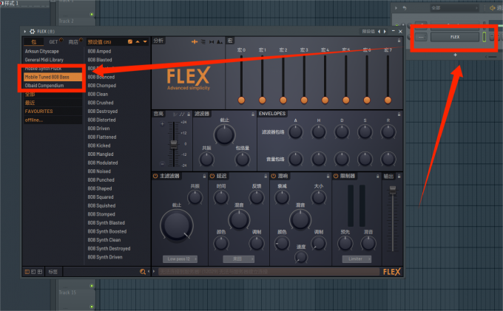Open the 全部 channel filter dropdown
Viewport: 503px width, 311px height.
click(453, 8)
